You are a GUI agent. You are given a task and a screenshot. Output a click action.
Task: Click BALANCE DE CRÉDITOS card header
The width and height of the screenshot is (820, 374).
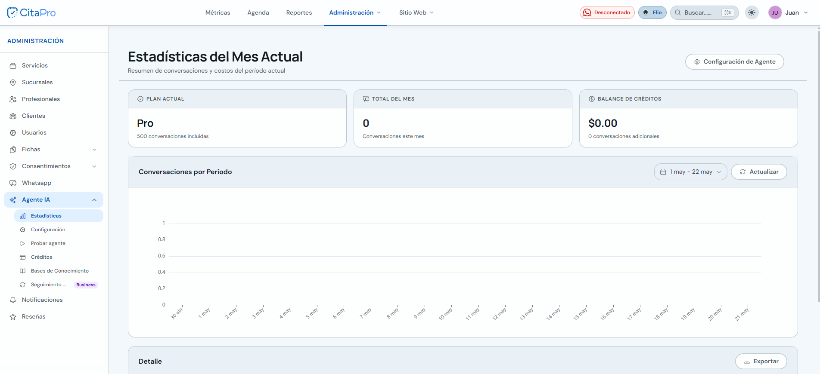click(x=689, y=99)
